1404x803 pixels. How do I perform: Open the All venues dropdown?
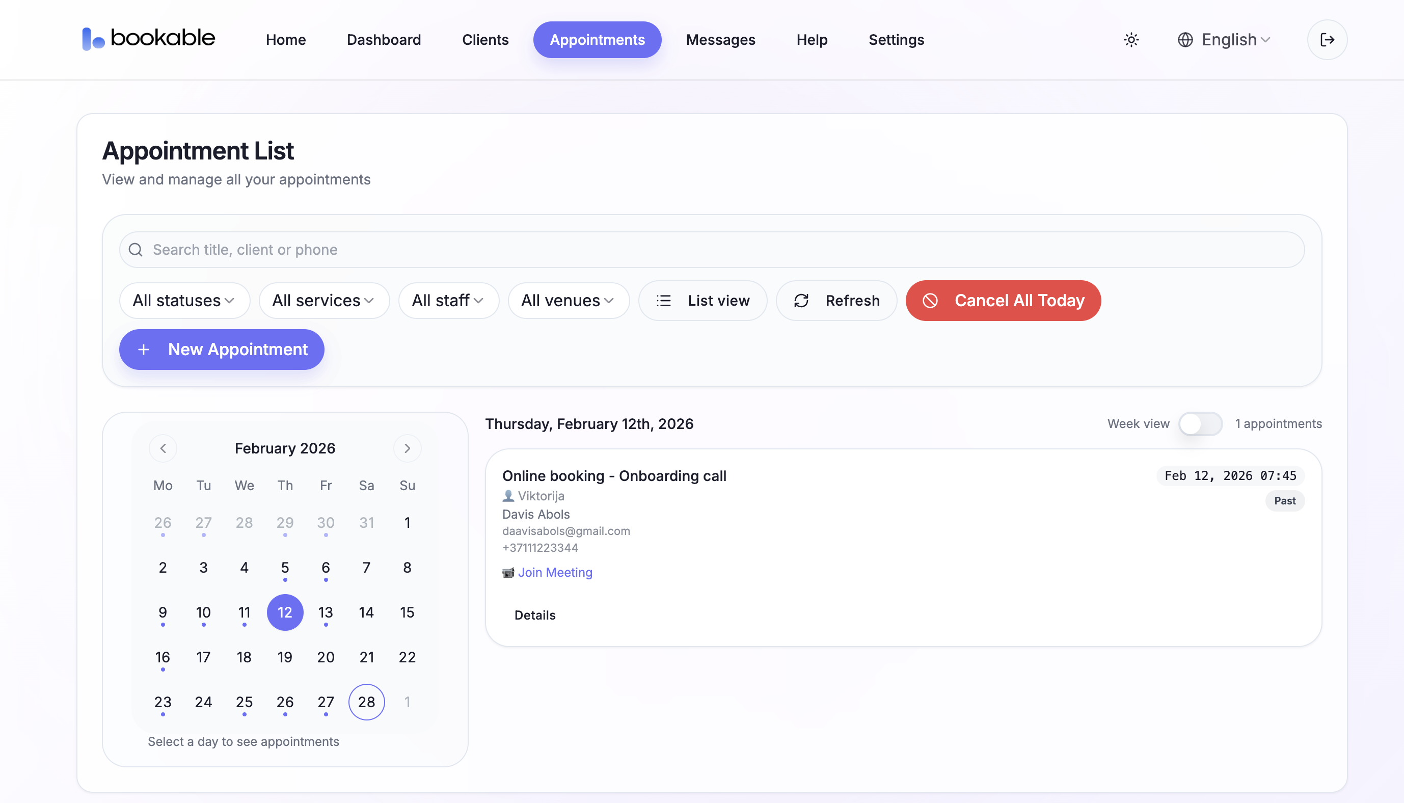(x=569, y=301)
